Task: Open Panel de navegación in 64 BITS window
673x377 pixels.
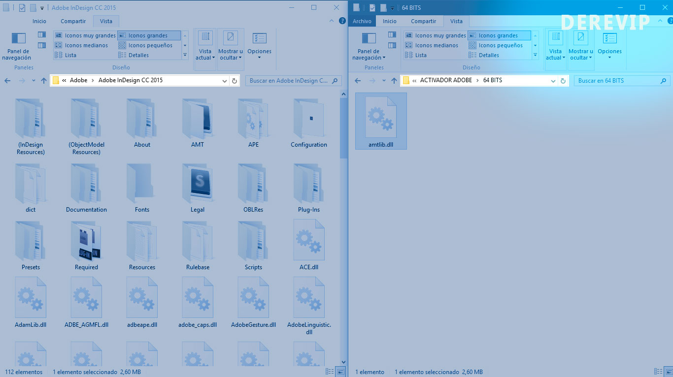Action: (369, 47)
